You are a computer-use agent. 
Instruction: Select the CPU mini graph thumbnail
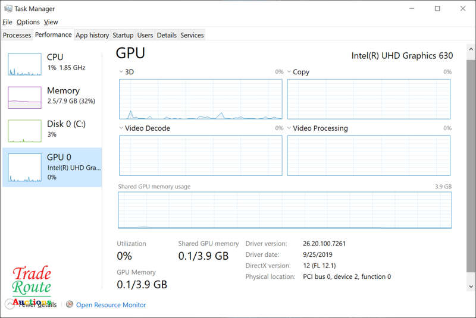tap(24, 64)
